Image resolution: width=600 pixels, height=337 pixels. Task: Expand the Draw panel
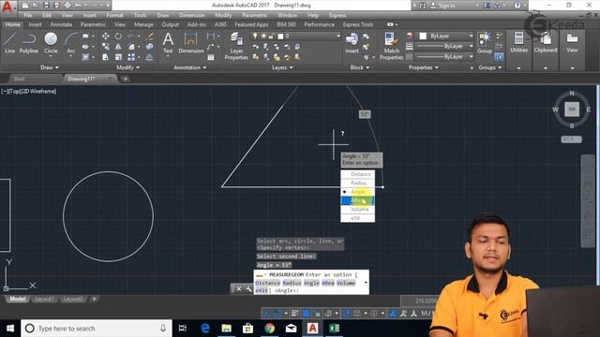[50, 67]
